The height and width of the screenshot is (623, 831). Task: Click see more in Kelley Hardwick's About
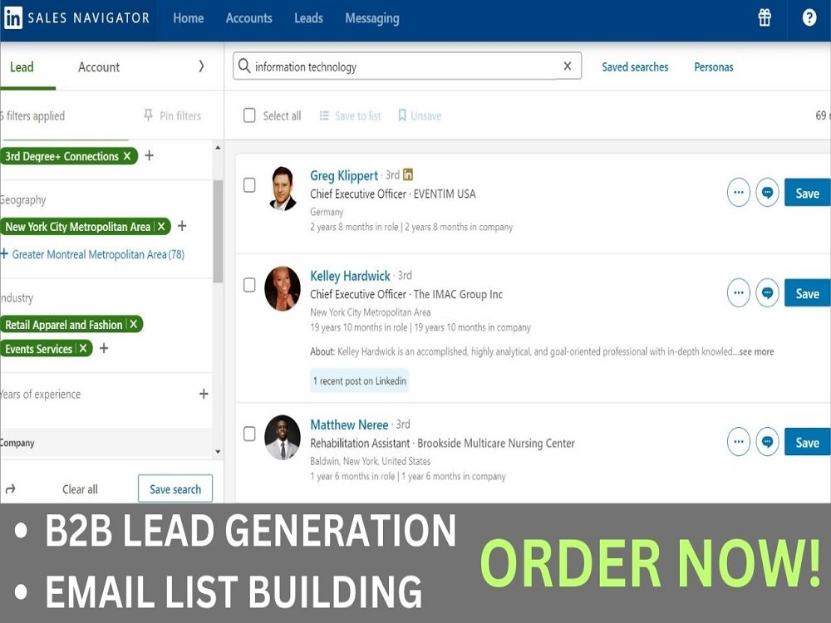coord(756,351)
